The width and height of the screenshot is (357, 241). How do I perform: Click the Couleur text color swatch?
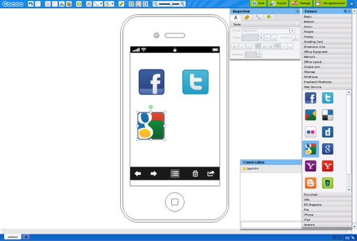click(x=295, y=38)
